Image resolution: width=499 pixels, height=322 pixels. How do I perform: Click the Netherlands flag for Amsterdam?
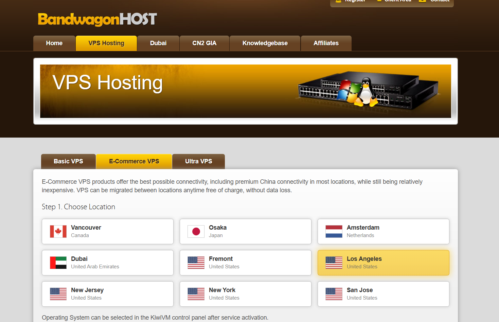coord(334,232)
